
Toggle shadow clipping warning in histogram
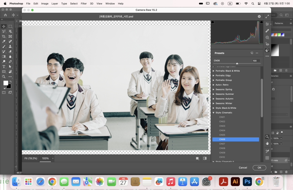pyautogui.click(x=213, y=22)
